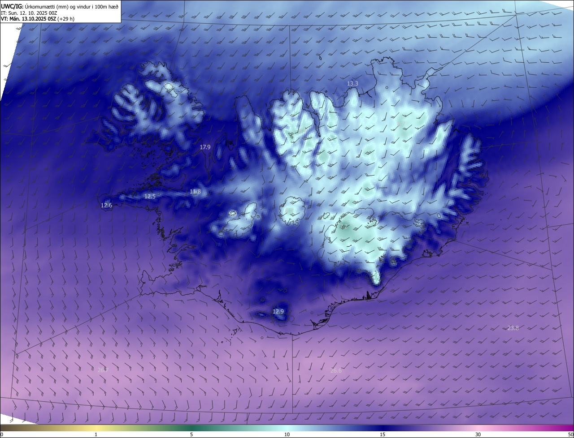Click the colour scale tick label 1
Image resolution: width=574 pixels, height=438 pixels.
pos(96,435)
